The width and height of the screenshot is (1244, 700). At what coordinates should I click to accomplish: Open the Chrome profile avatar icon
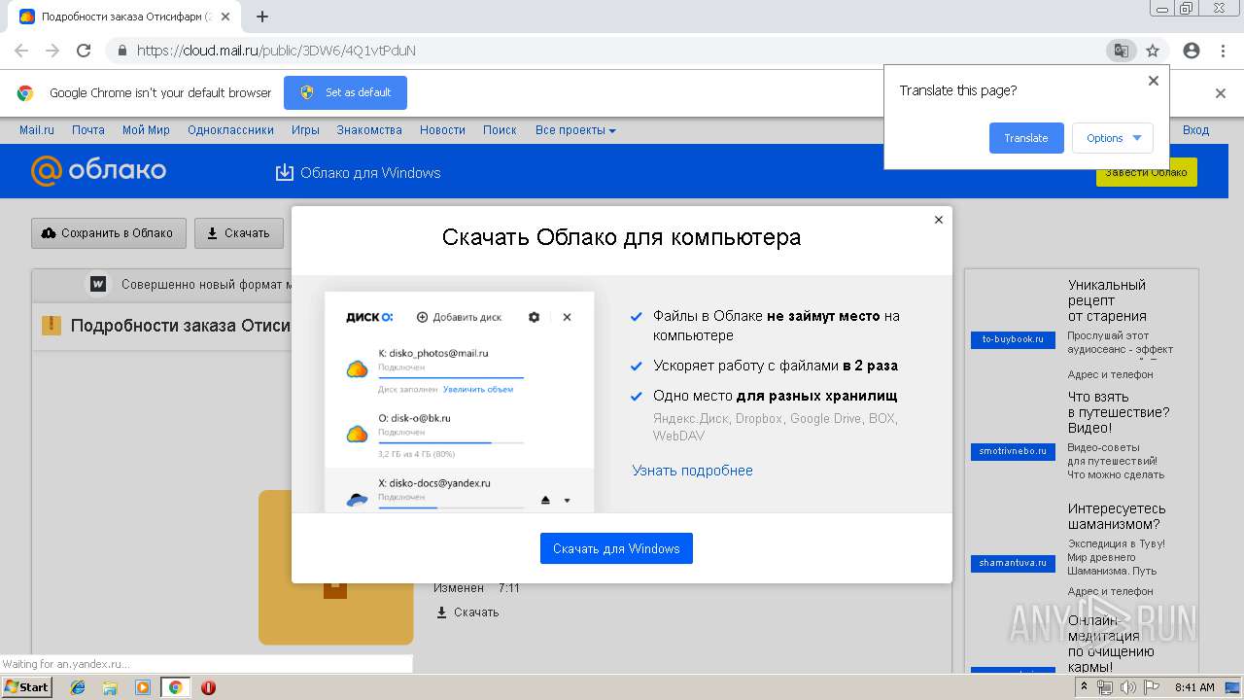[1191, 51]
